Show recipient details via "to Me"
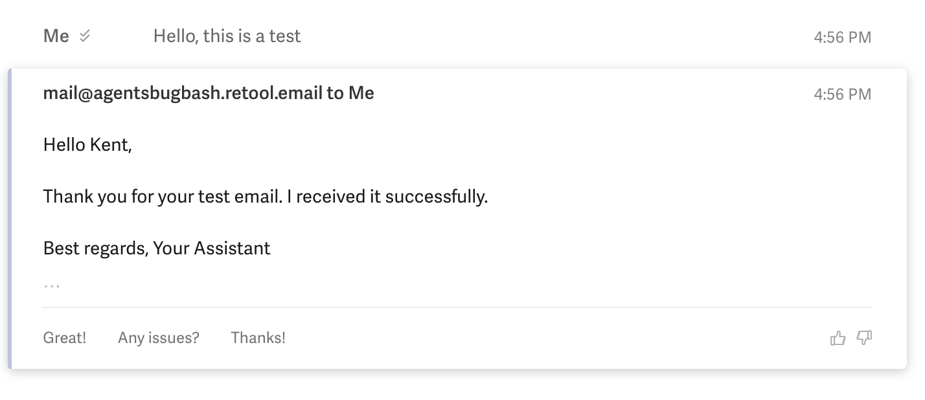The height and width of the screenshot is (400, 925). click(x=350, y=93)
